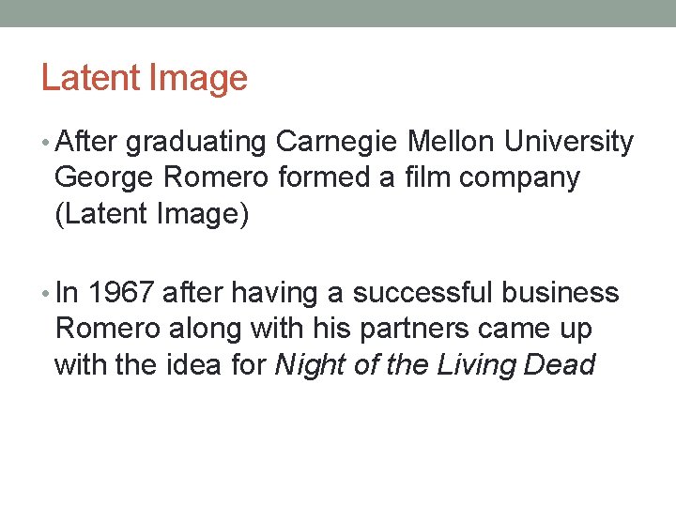The image size is (676, 507).
Task: Click the gray header bar at top
Action: point(338,13)
